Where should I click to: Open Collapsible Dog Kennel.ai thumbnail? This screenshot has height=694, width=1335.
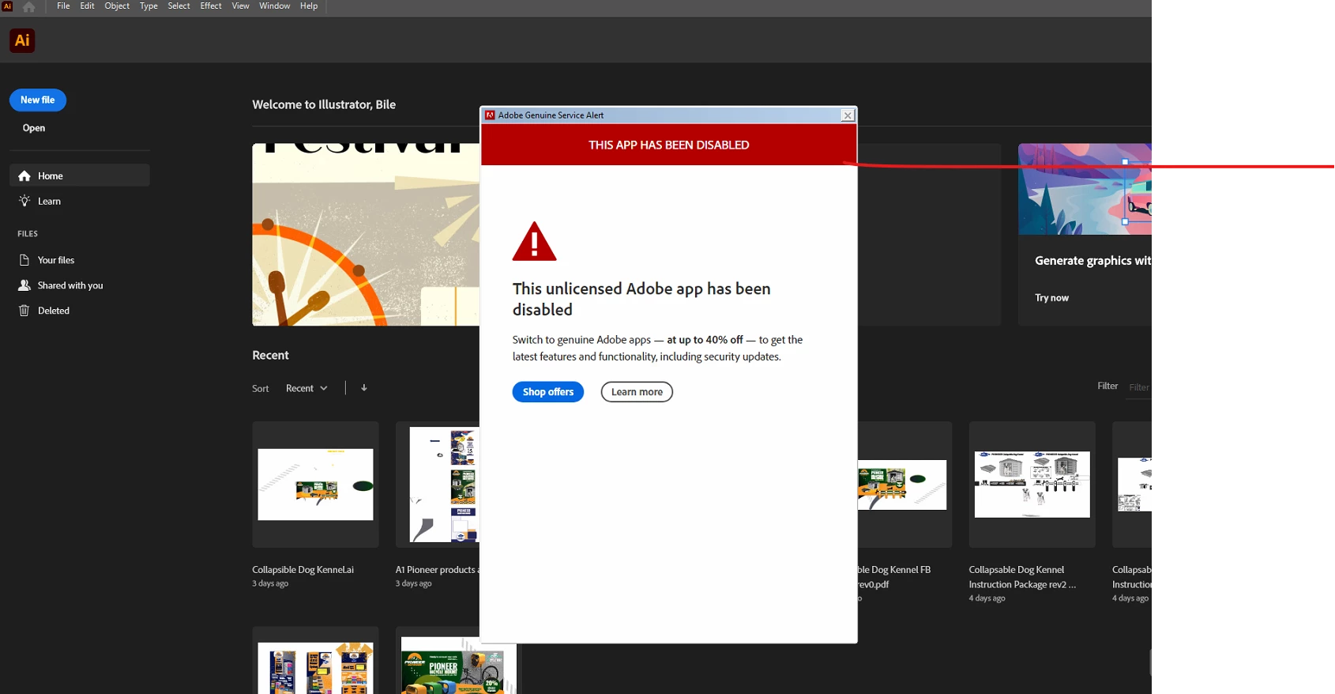click(315, 485)
